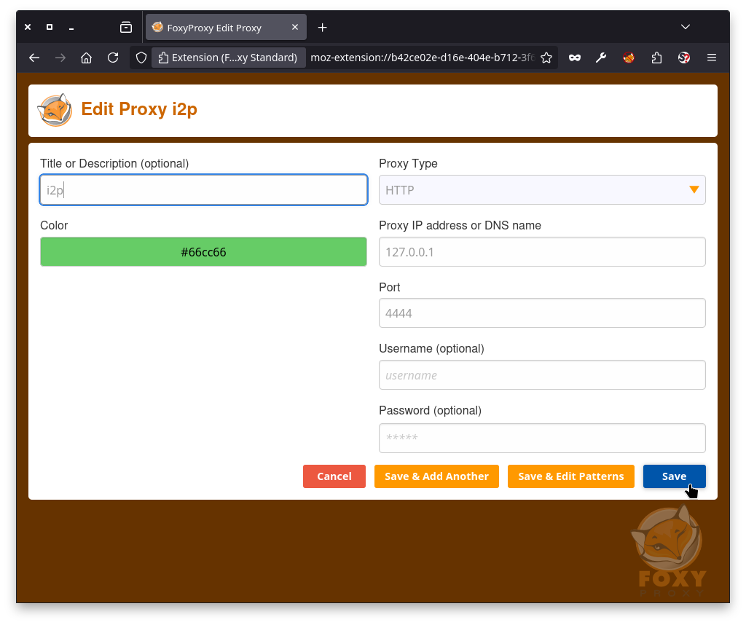Click the 'Username (optional)' label

click(431, 348)
